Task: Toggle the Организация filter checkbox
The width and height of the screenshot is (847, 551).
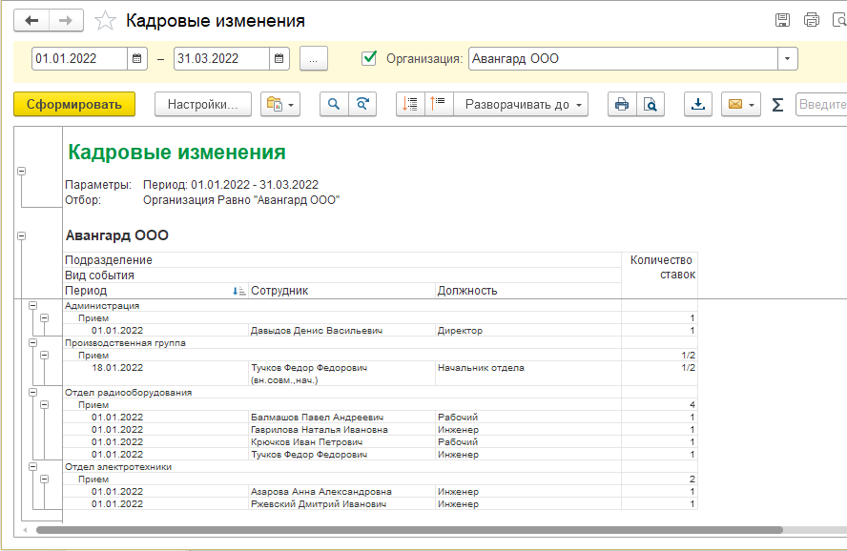Action: click(x=369, y=58)
